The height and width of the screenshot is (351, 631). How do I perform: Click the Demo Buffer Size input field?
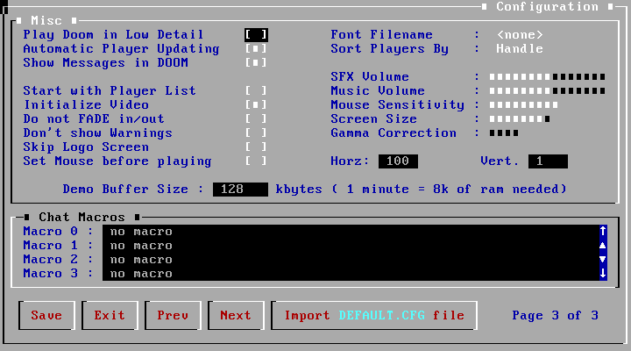240,190
